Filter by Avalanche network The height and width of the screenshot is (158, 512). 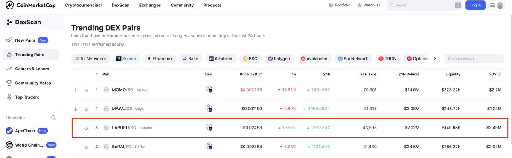click(314, 59)
